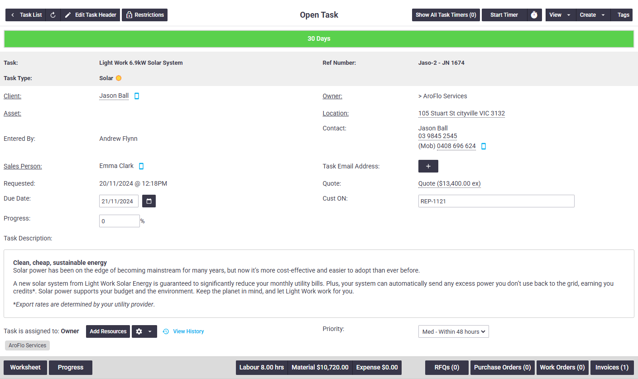Click the Progress percent input field
This screenshot has width=638, height=379.
120,221
